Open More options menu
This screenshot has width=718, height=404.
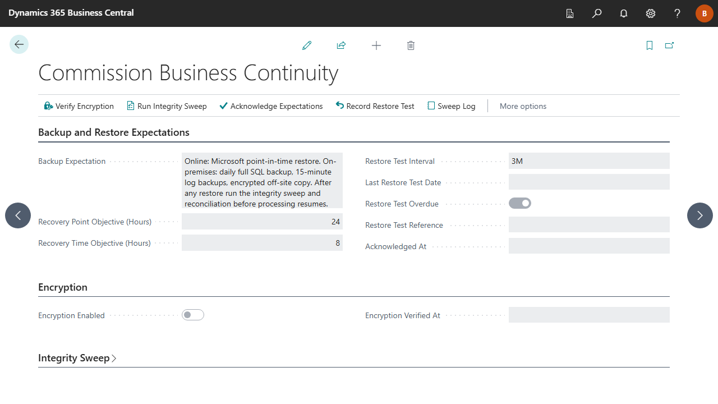pos(523,106)
